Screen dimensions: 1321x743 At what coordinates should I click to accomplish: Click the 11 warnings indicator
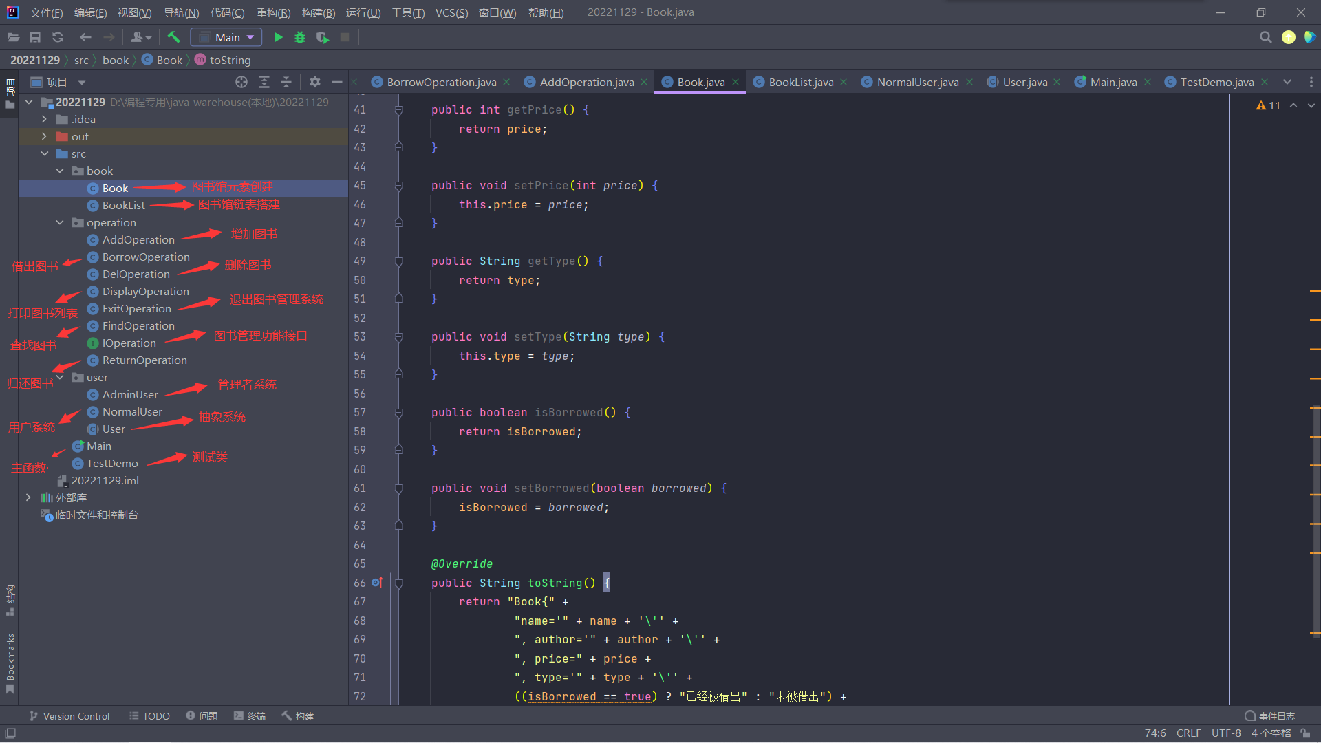click(x=1268, y=105)
